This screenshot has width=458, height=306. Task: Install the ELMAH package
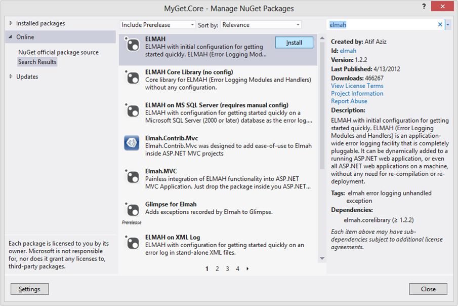[294, 43]
